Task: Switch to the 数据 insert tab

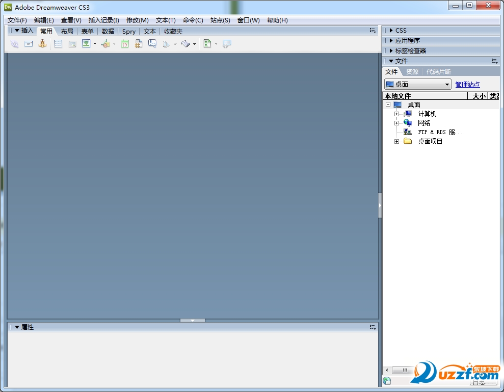Action: 108,32
